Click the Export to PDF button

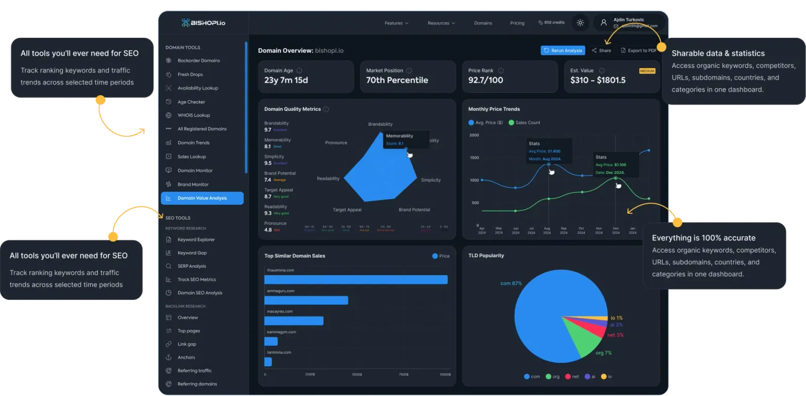(x=638, y=50)
